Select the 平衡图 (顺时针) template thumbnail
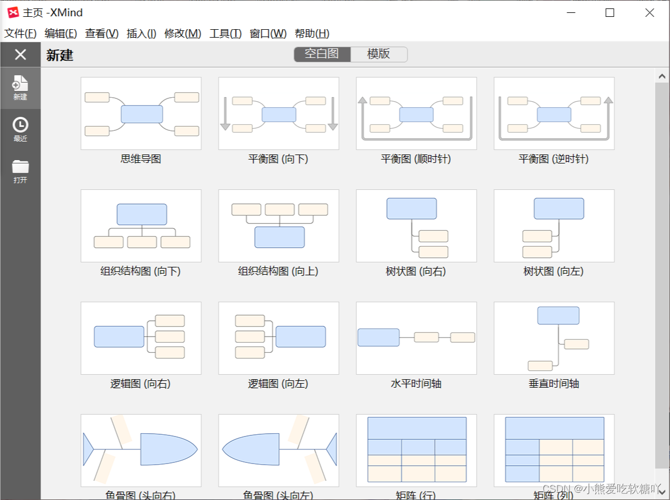Screen dimensions: 670x500 (416, 113)
